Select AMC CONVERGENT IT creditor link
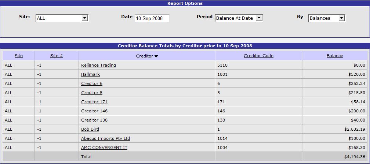 coord(104,148)
